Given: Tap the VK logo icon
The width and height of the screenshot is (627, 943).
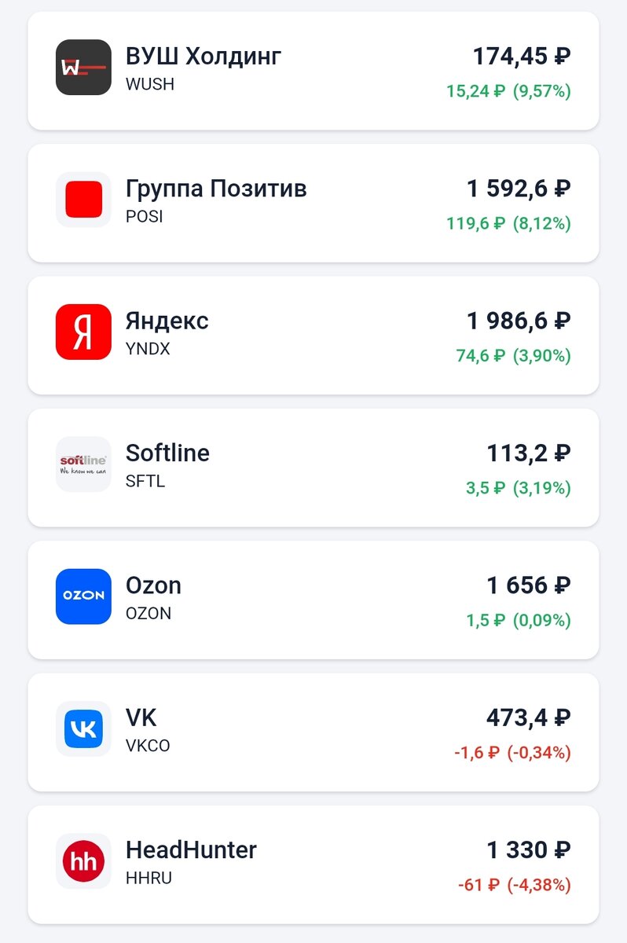Looking at the screenshot, I should (x=83, y=728).
